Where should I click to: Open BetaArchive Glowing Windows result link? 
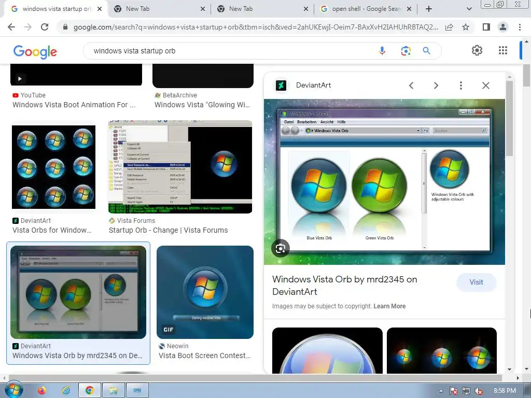point(202,105)
